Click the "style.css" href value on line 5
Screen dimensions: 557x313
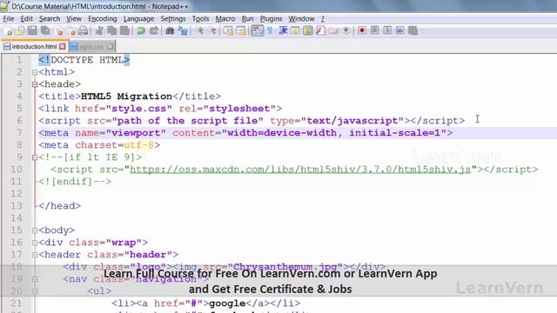[x=139, y=109]
